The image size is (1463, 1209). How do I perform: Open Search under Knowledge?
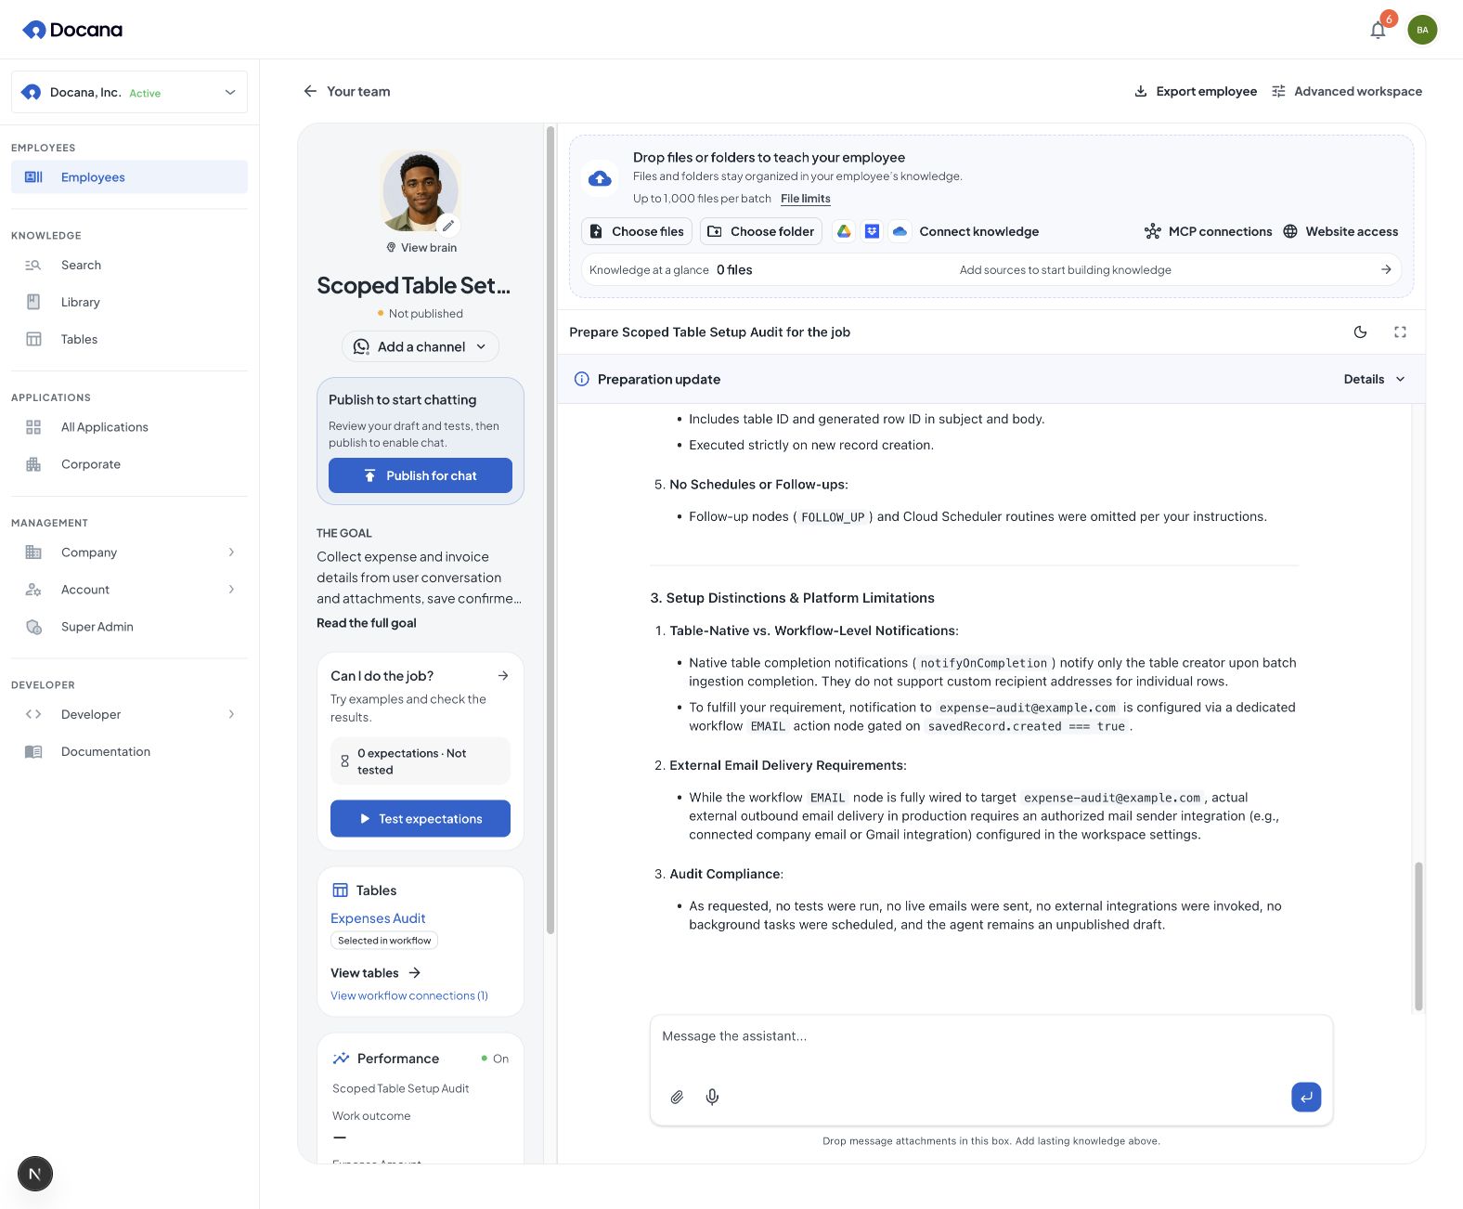(129, 265)
